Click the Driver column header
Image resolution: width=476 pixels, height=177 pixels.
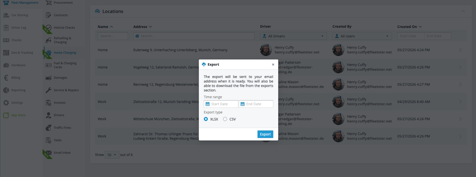tap(265, 27)
